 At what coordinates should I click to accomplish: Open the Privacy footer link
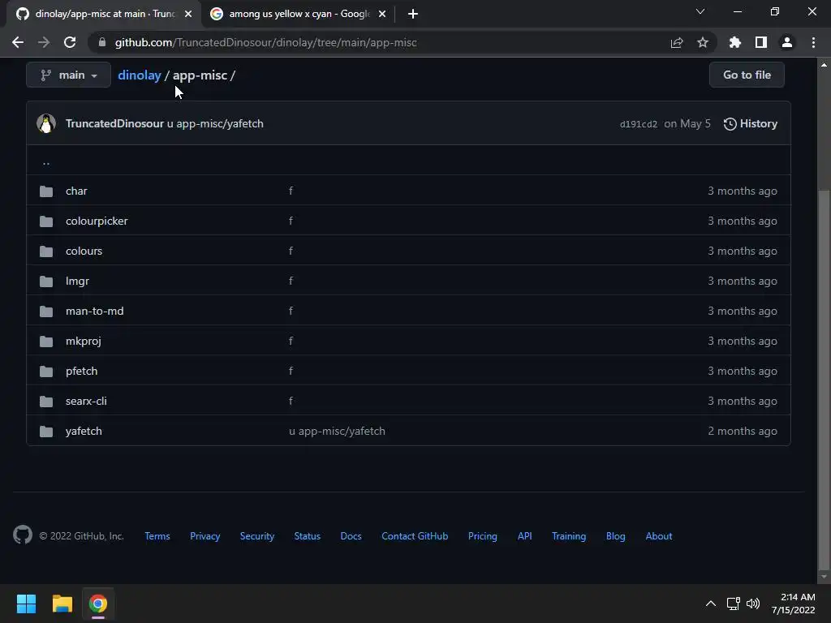(x=205, y=536)
